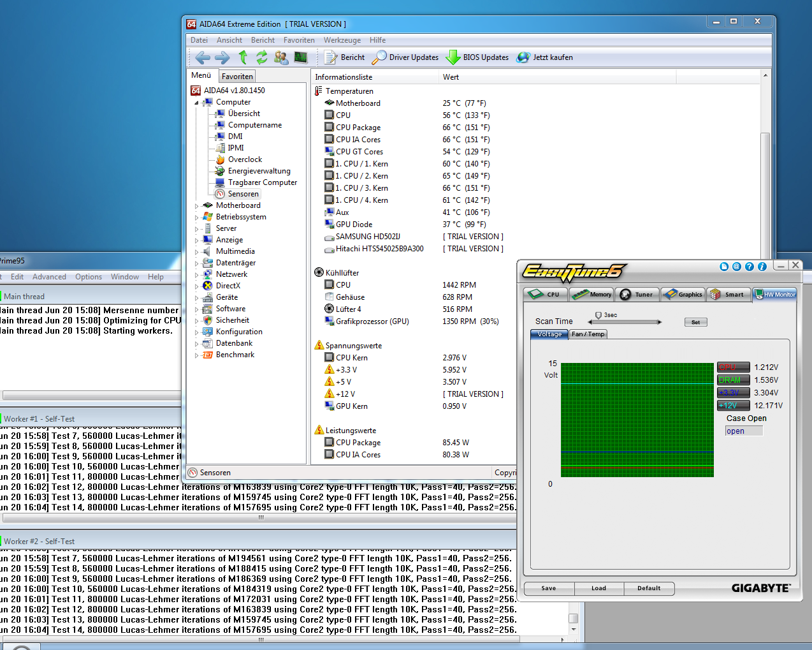Toggle the DRAM voltage graph legend
The height and width of the screenshot is (650, 812).
click(x=733, y=380)
